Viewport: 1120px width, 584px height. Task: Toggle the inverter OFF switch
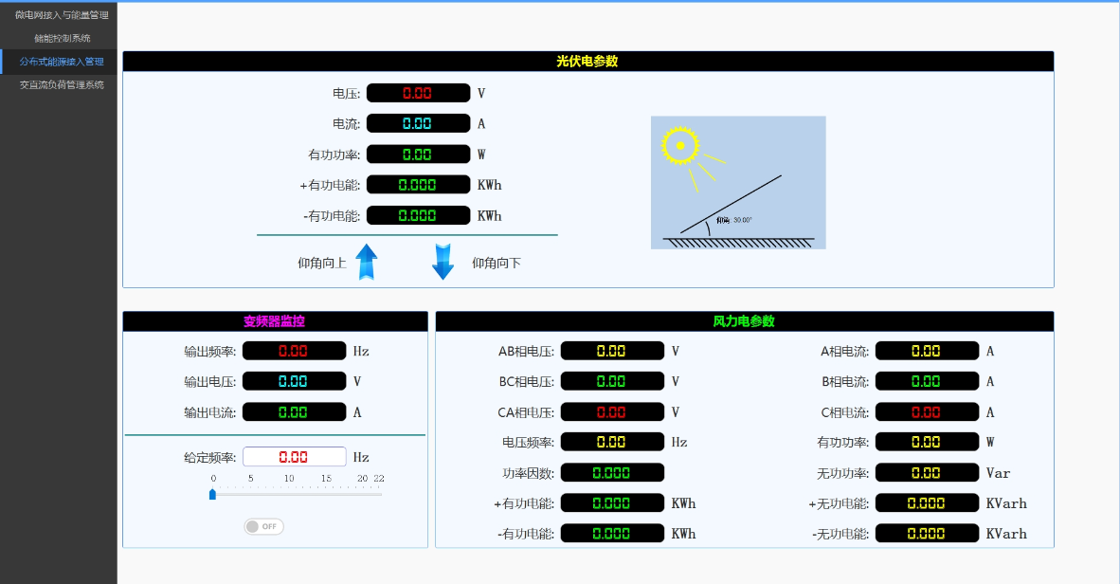pos(263,526)
